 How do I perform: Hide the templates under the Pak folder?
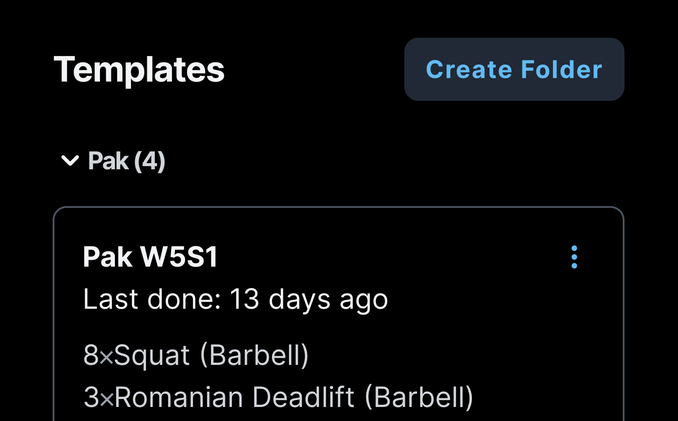coord(70,161)
